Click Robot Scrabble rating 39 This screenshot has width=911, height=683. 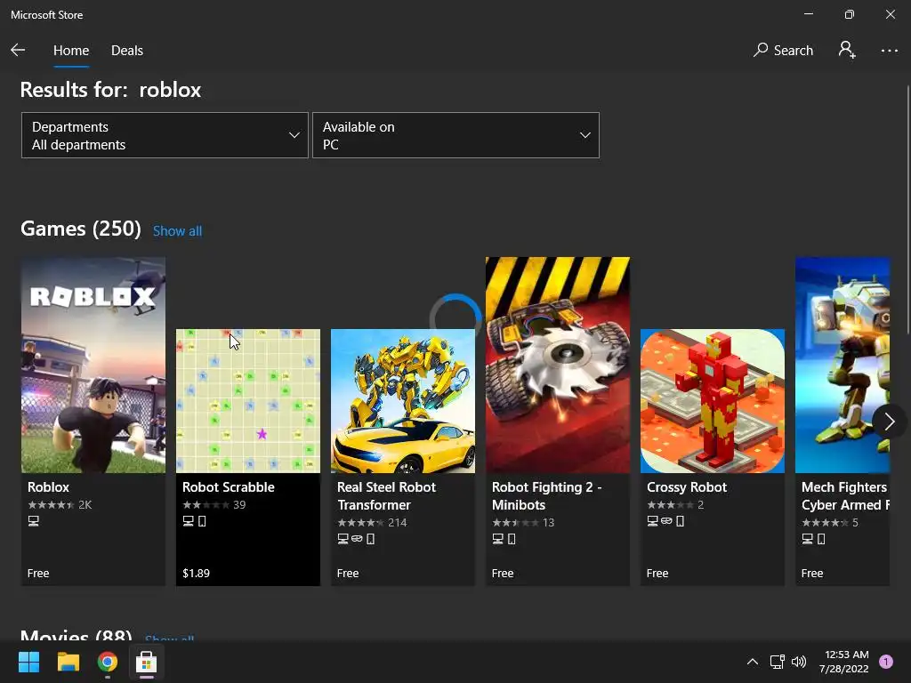pyautogui.click(x=214, y=505)
